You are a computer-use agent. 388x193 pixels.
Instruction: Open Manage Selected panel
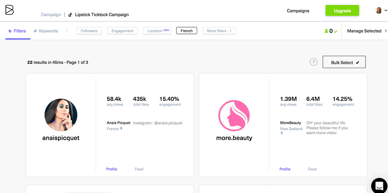[x=367, y=31]
